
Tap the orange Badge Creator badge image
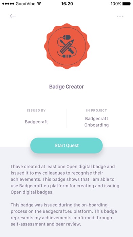67,46
